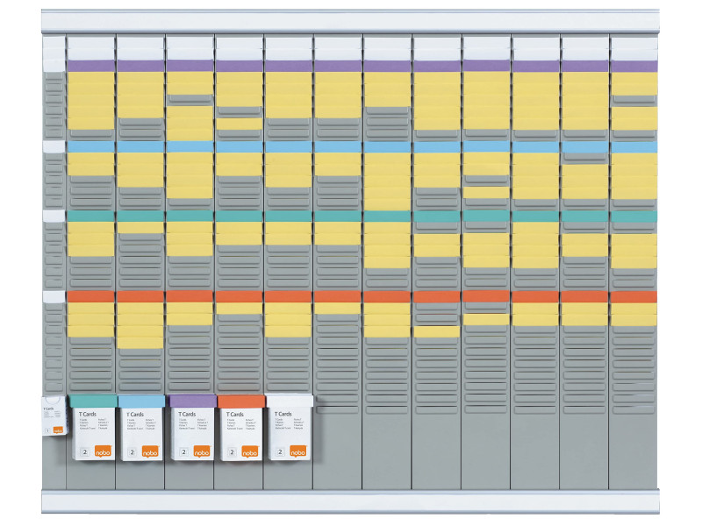Select the teal header card in the last card column
Viewport: 702px width, 526px height.
point(634,217)
